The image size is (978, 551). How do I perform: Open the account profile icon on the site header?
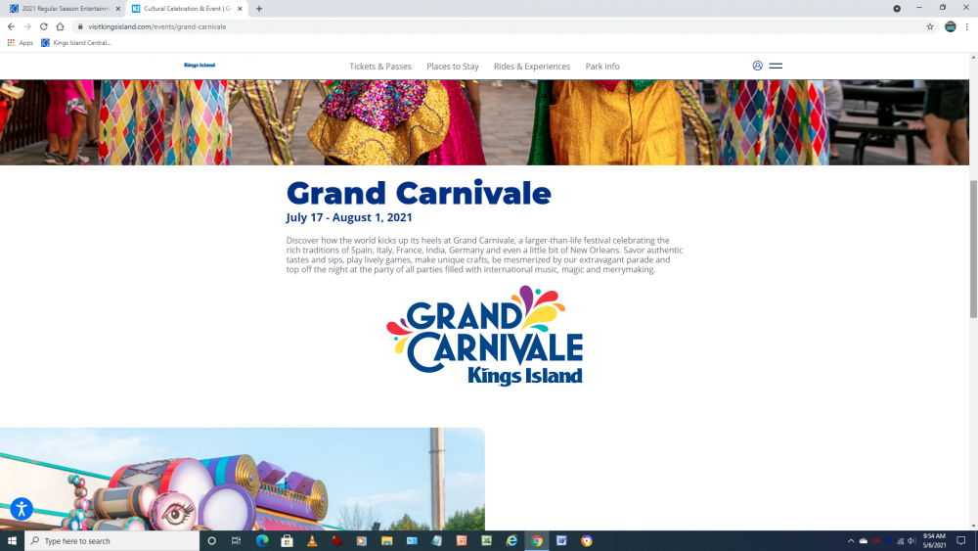[x=757, y=66]
